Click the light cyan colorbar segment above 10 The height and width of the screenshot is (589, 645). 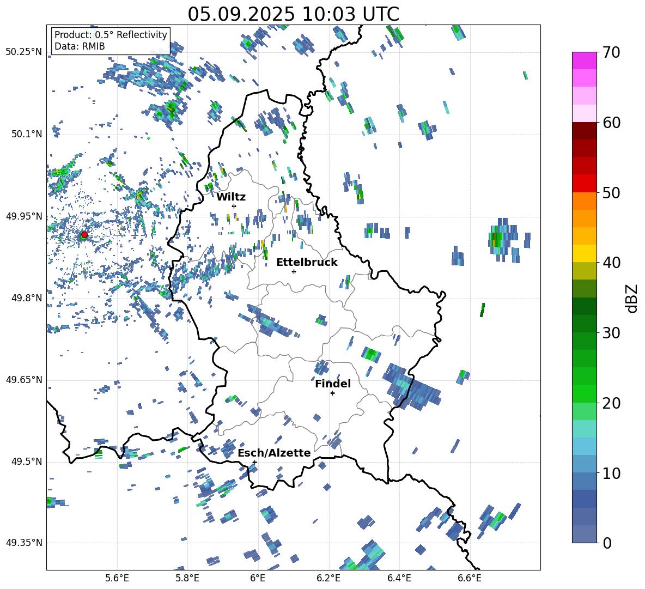point(584,447)
